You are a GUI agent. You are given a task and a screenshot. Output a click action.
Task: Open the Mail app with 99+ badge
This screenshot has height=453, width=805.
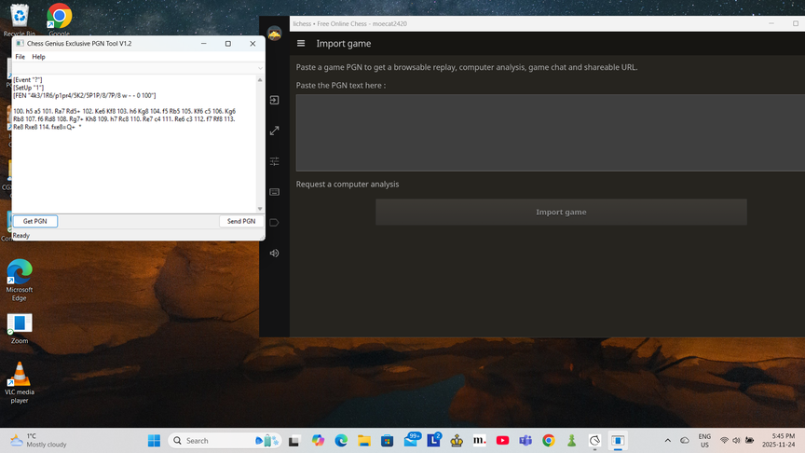pyautogui.click(x=411, y=440)
